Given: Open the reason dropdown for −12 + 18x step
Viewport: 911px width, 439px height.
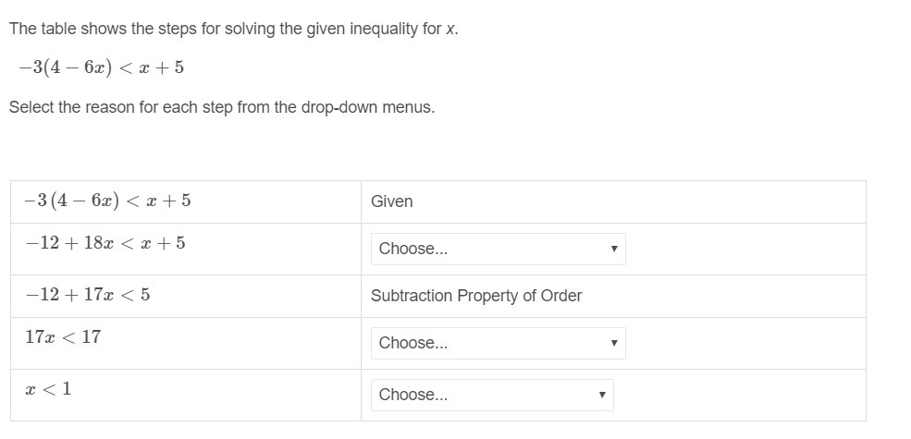Looking at the screenshot, I should tap(498, 250).
